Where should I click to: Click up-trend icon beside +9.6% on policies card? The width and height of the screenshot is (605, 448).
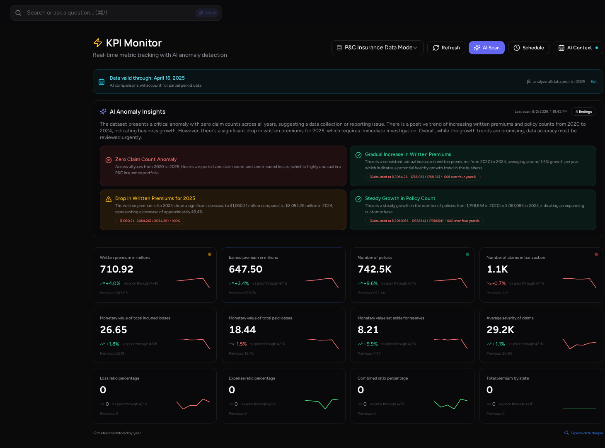click(360, 283)
